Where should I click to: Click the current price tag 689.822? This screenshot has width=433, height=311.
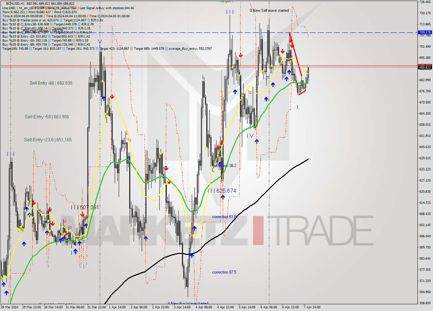pyautogui.click(x=425, y=68)
